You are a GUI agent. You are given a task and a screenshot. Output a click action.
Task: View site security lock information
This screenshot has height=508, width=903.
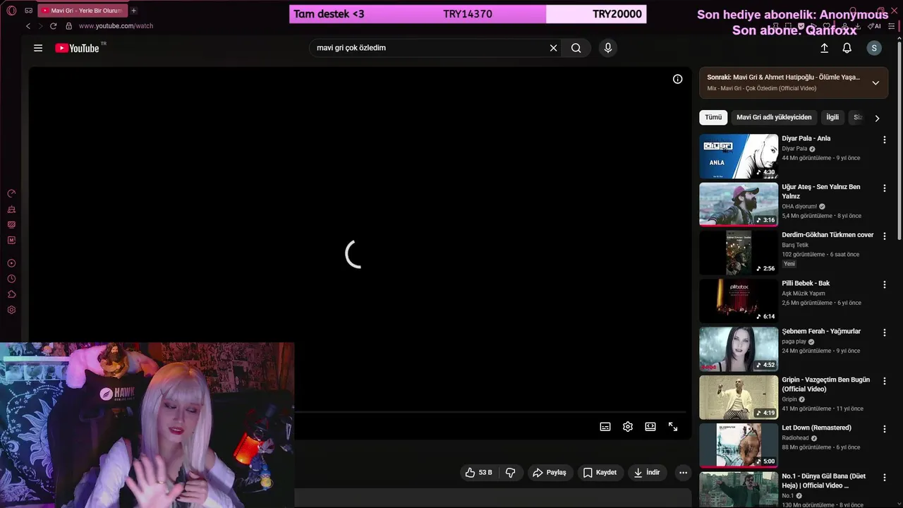coord(68,26)
